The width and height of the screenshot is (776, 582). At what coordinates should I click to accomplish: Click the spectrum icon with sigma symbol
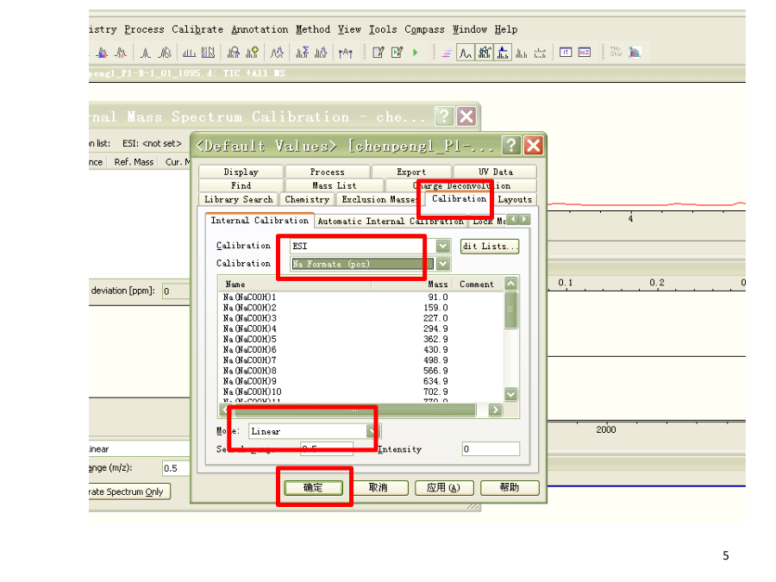click(x=302, y=53)
